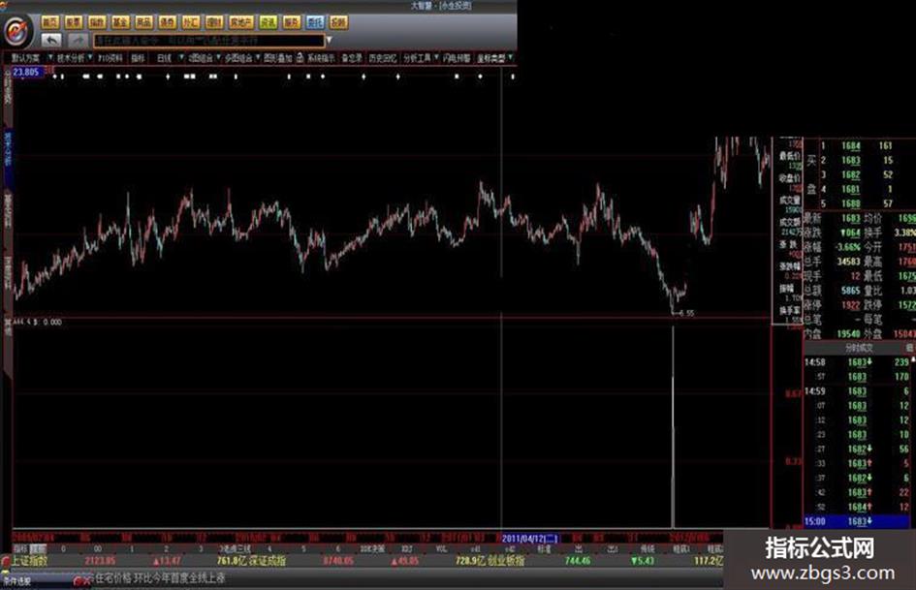Click 深证成指 in the status bar
Viewport: 916px width, 590px height.
(268, 561)
